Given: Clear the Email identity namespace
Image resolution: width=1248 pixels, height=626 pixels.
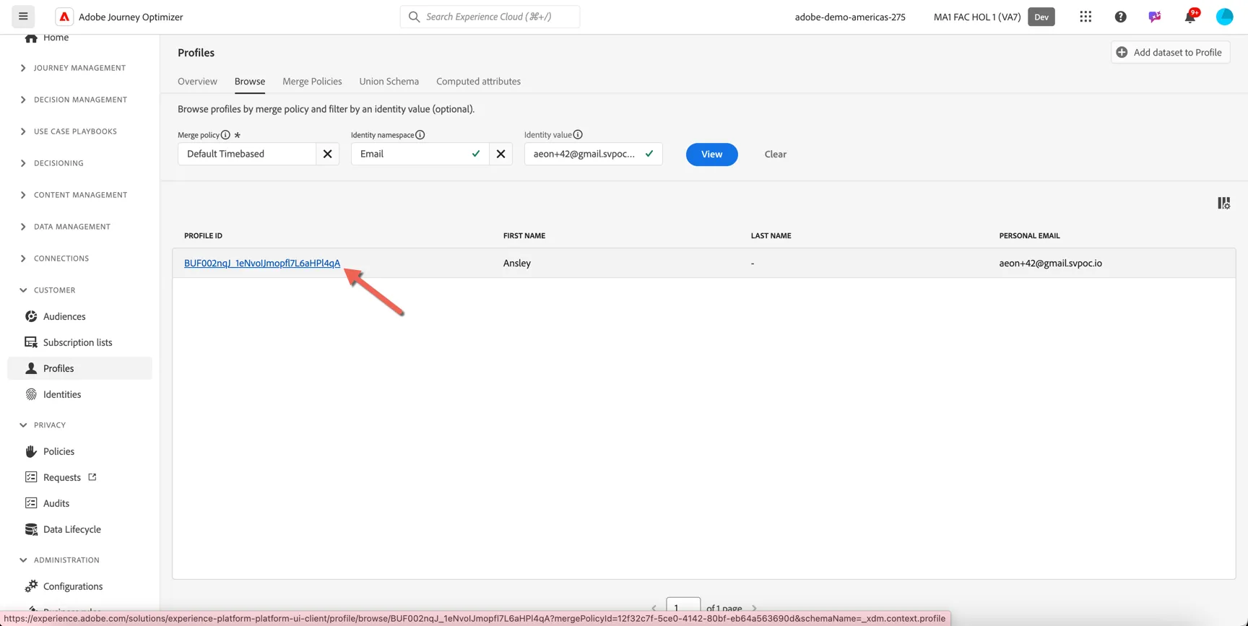Looking at the screenshot, I should point(500,154).
